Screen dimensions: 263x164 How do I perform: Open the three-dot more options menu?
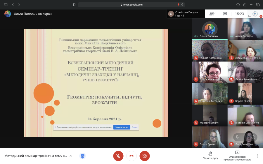tap(257, 156)
